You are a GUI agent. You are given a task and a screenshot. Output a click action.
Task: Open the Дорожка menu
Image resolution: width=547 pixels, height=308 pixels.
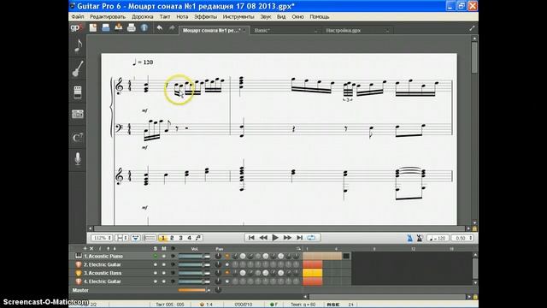point(143,17)
